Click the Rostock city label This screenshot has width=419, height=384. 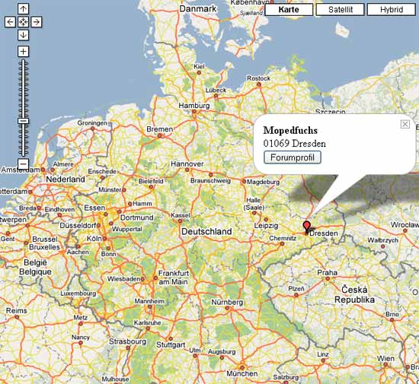258,78
